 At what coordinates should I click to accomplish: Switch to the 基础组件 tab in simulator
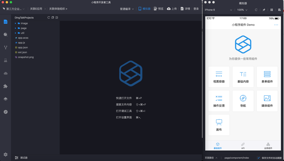pos(218,146)
